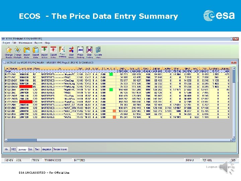Open the Integration tab

click(x=47, y=149)
